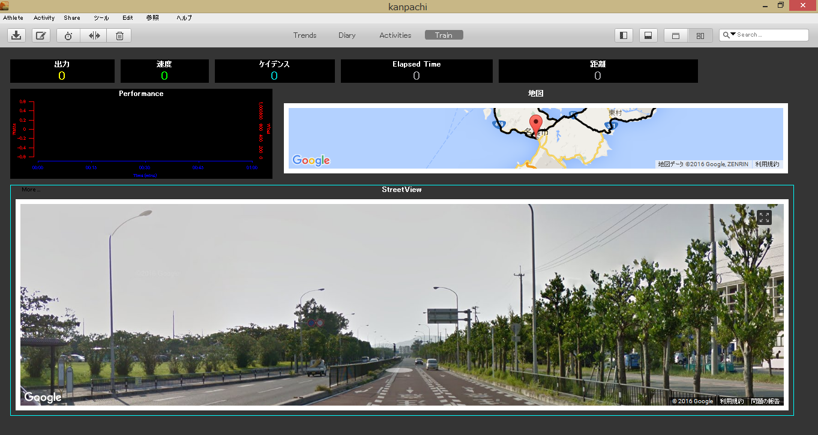This screenshot has height=435, width=818.
Task: Click the 地図 panel title
Action: [536, 94]
